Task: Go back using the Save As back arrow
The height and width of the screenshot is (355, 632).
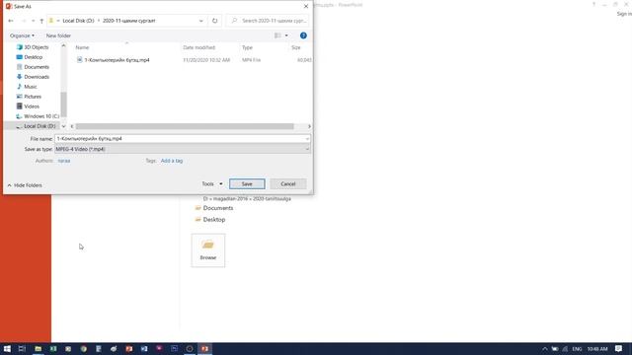Action: 11,21
